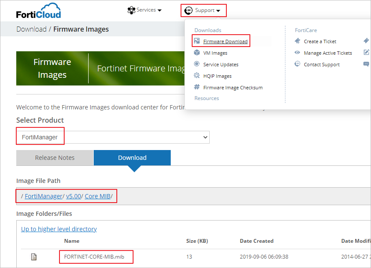Viewport: 371px width, 268px height.
Task: Click the chat bubble icon at right edge
Action: click(366, 64)
